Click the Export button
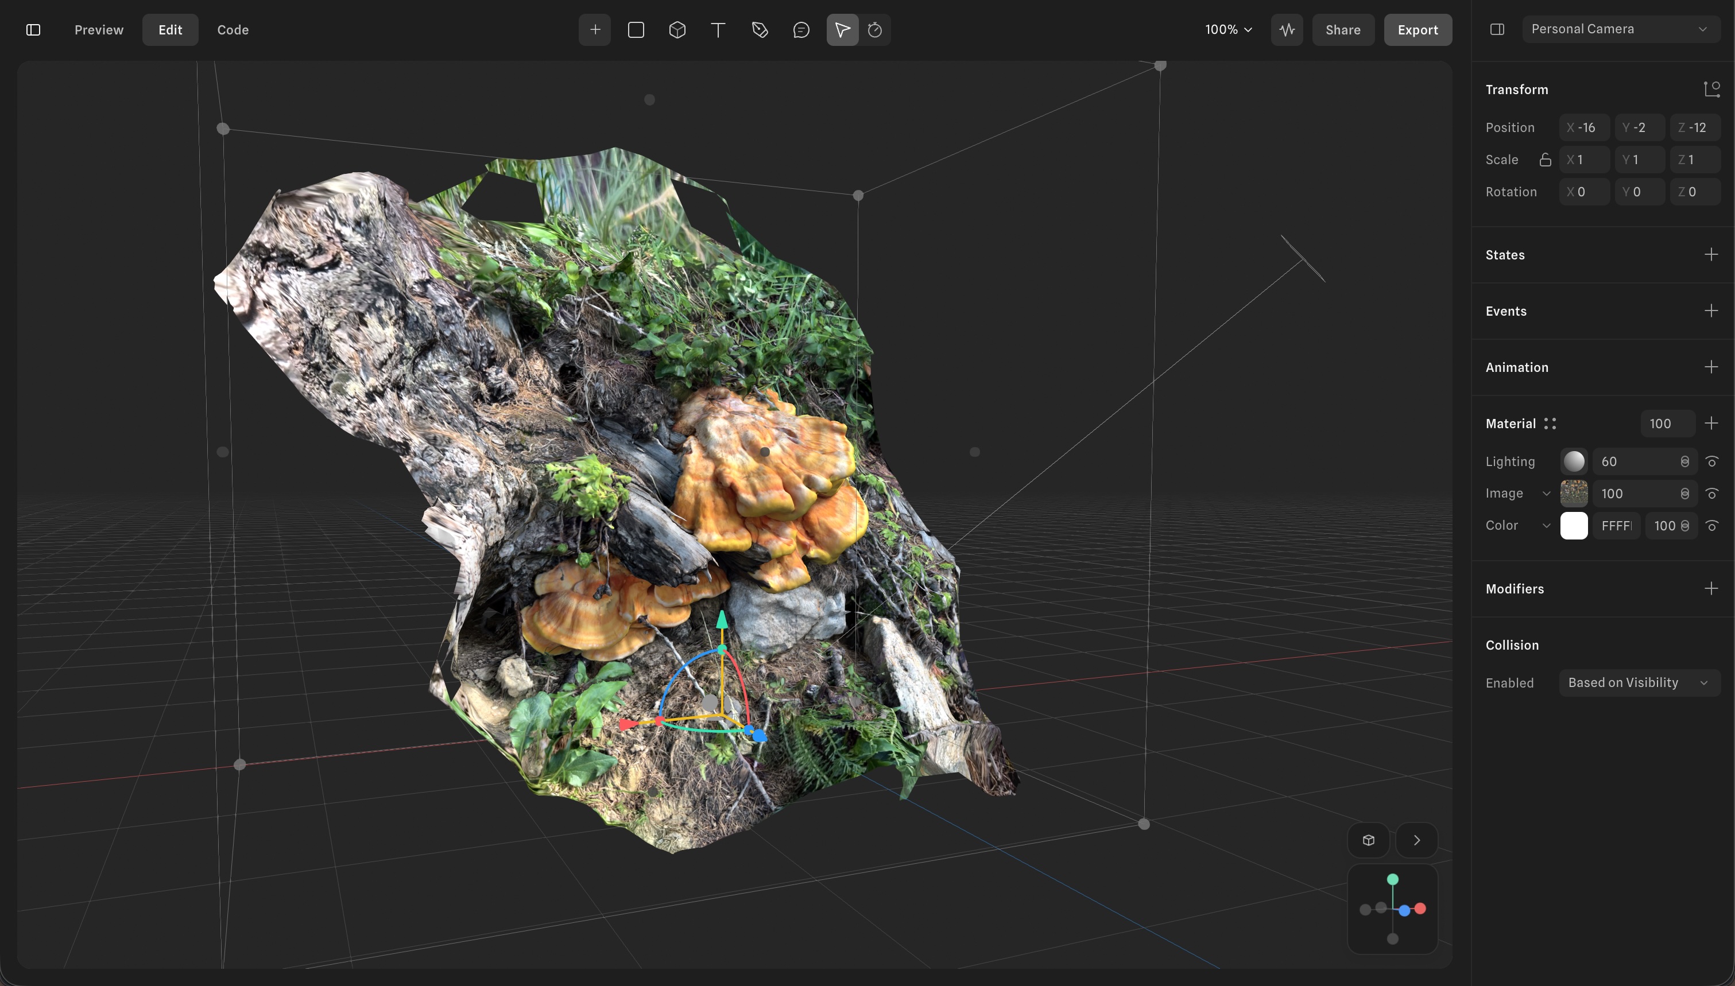This screenshot has width=1735, height=986. [x=1418, y=30]
